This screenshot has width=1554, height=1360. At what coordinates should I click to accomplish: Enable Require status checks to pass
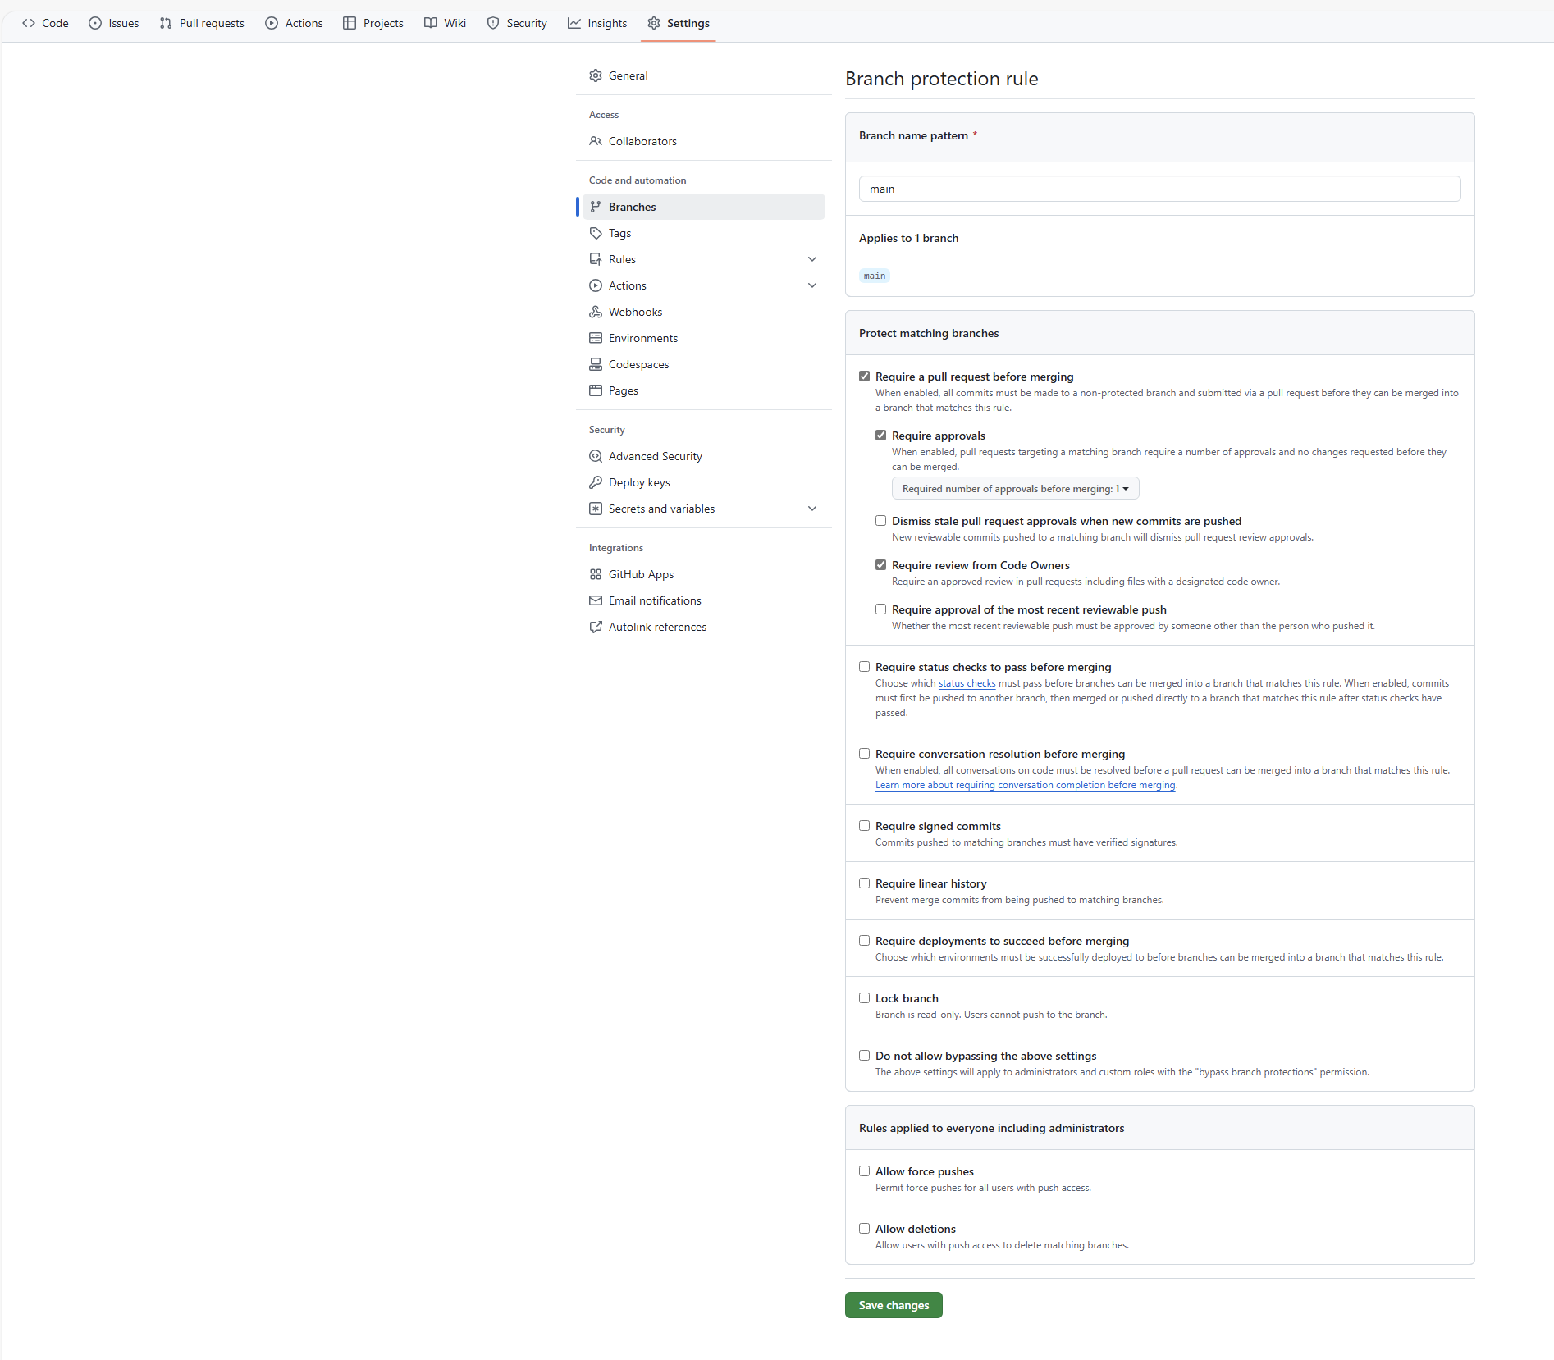[864, 667]
